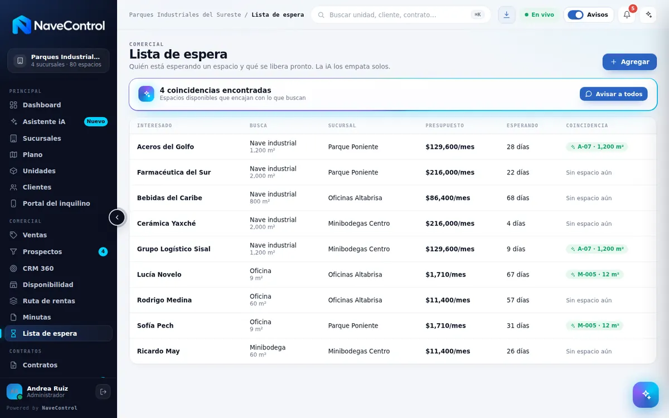Select Cerámica Yaxché row name
The width and height of the screenshot is (669, 418).
(x=166, y=223)
